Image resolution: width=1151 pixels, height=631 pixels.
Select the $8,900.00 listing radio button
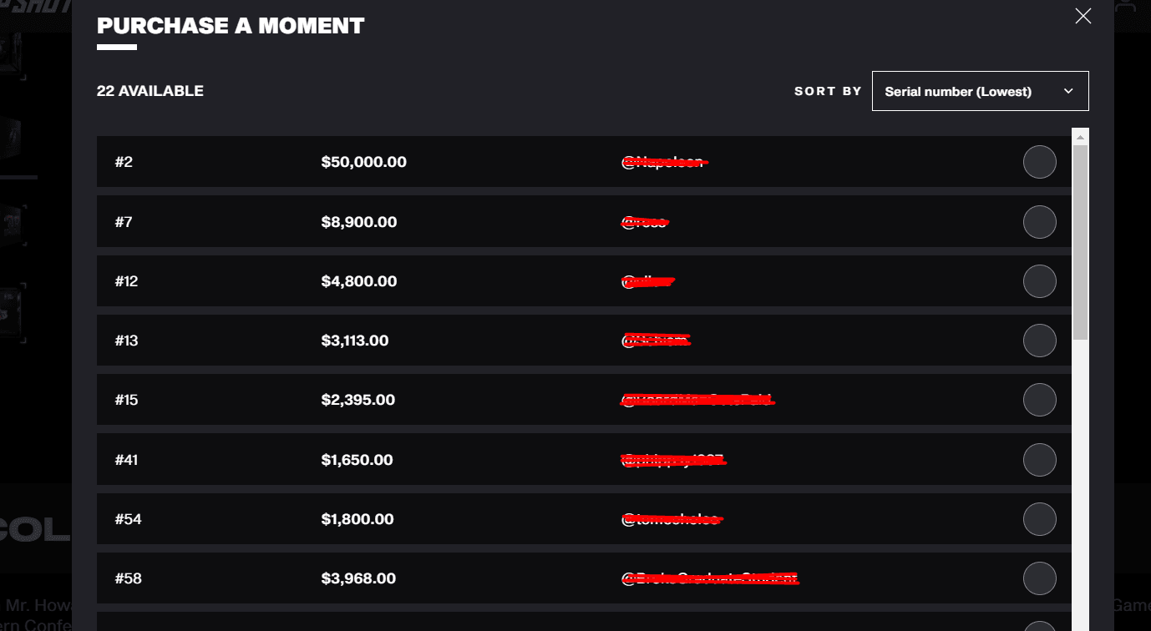(1039, 222)
